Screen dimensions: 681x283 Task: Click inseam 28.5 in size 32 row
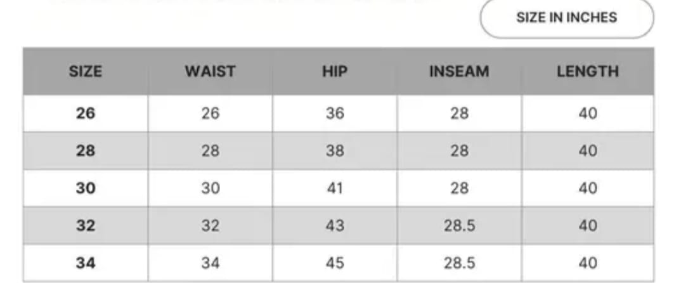tap(459, 225)
